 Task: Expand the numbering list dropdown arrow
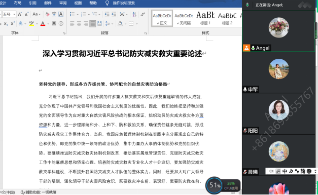tap(89, 14)
